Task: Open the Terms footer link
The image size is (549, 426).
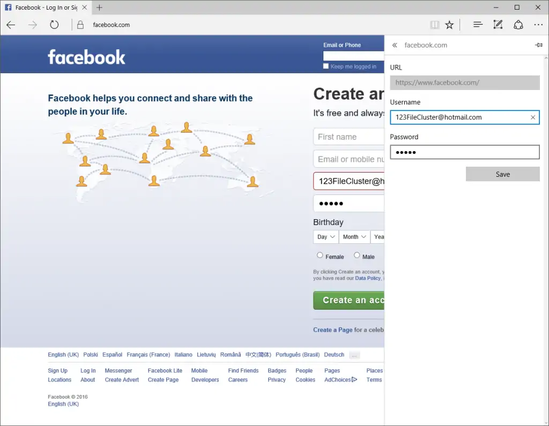Action: pos(374,380)
